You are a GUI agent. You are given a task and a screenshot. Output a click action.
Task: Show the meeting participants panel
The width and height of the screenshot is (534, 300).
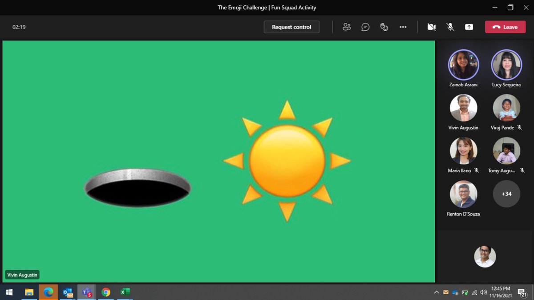click(x=347, y=27)
